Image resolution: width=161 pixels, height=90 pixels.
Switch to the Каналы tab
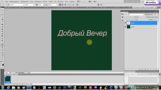coord(131,12)
